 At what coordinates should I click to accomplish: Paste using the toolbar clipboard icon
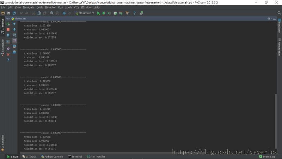(x=45, y=13)
